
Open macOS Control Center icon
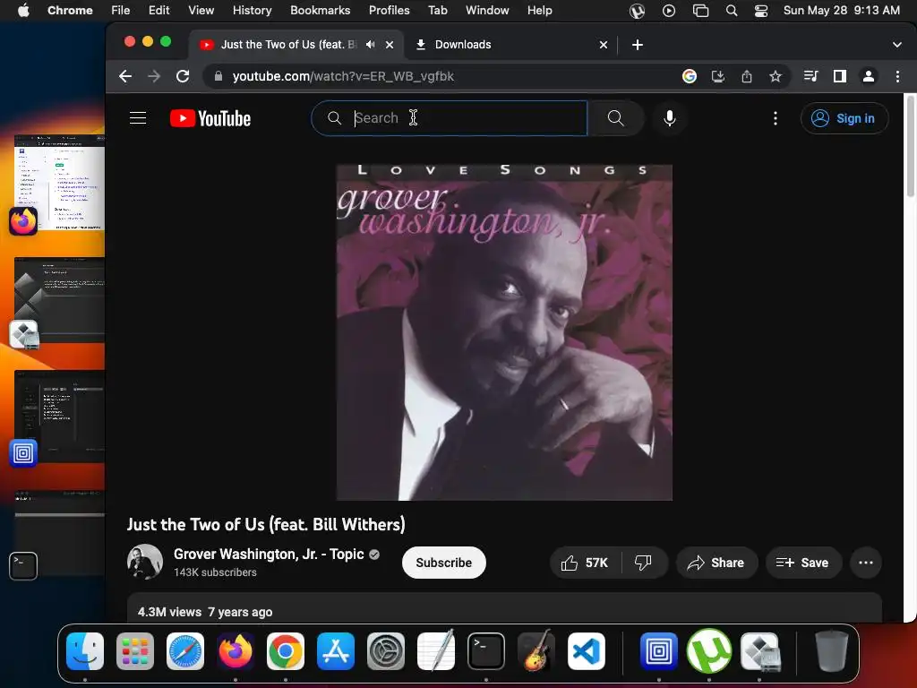pos(761,11)
